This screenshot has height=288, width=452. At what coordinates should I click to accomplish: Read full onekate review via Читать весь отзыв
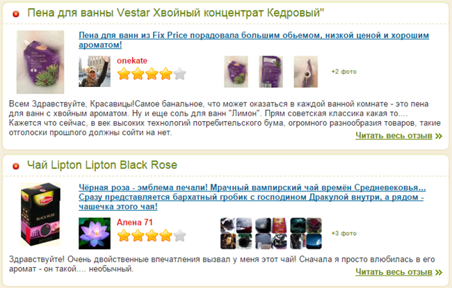pos(398,136)
